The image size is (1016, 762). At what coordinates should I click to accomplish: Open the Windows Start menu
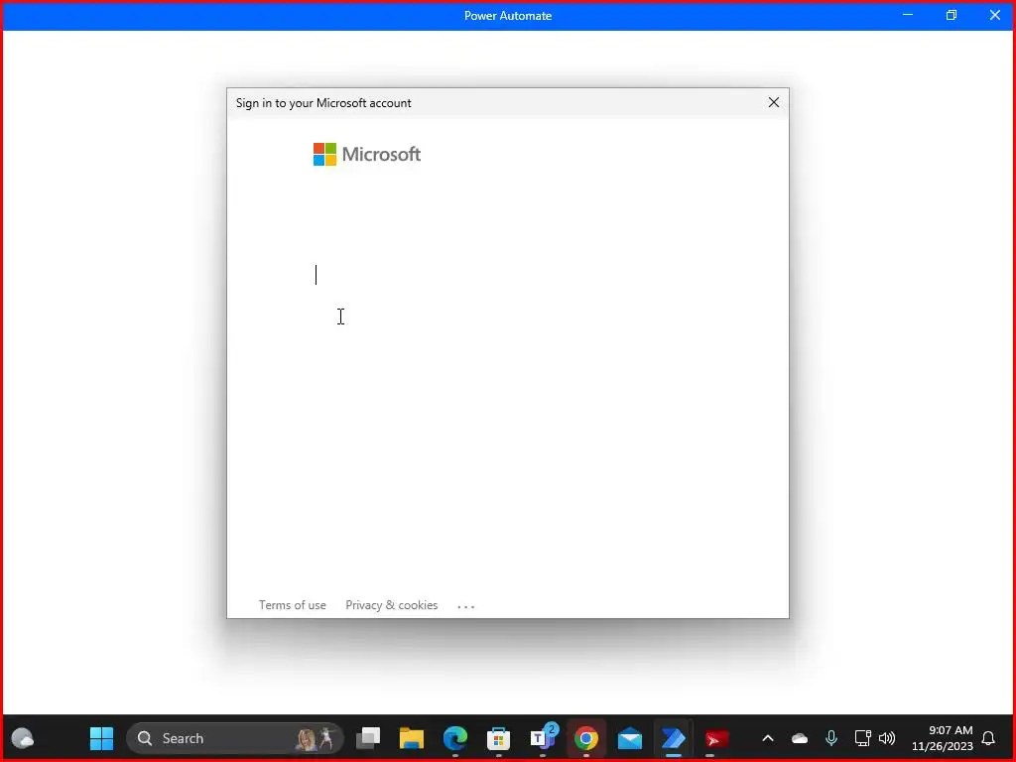pos(102,738)
